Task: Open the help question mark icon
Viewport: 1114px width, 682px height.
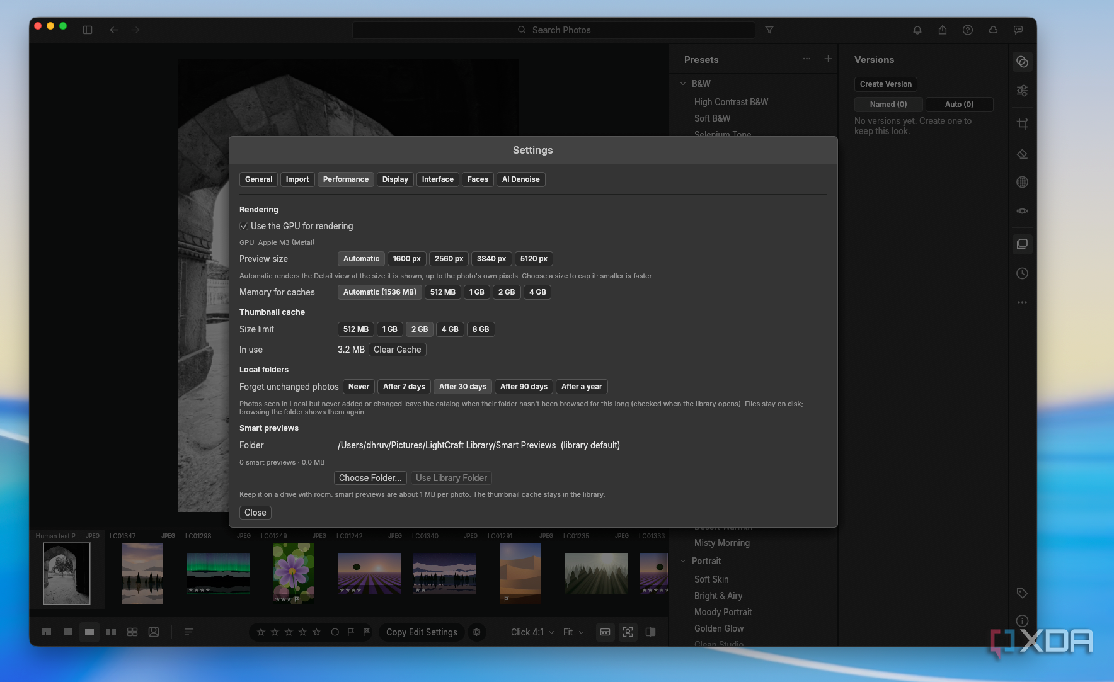Action: pos(968,30)
